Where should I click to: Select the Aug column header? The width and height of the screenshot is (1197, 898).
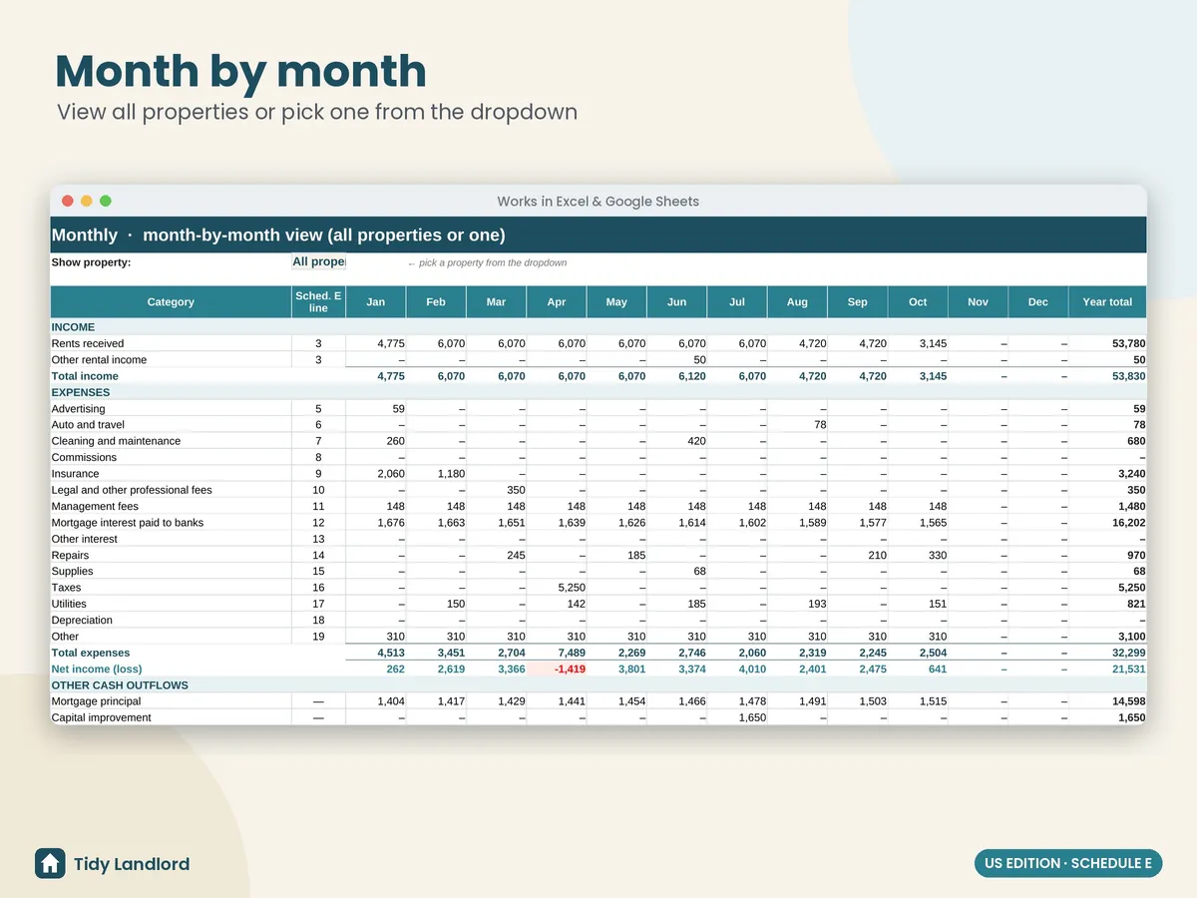797,302
